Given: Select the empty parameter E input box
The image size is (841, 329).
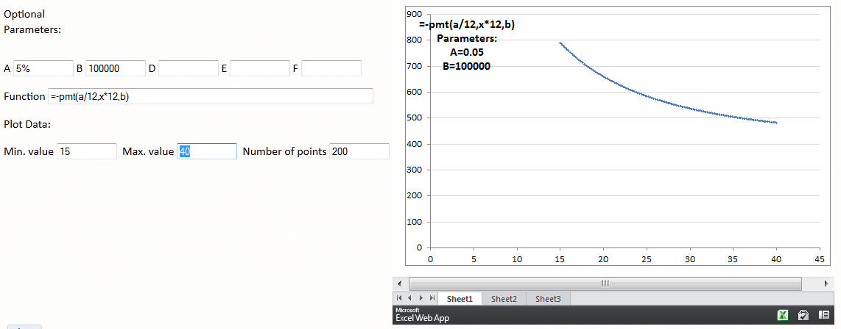Looking at the screenshot, I should (x=260, y=68).
